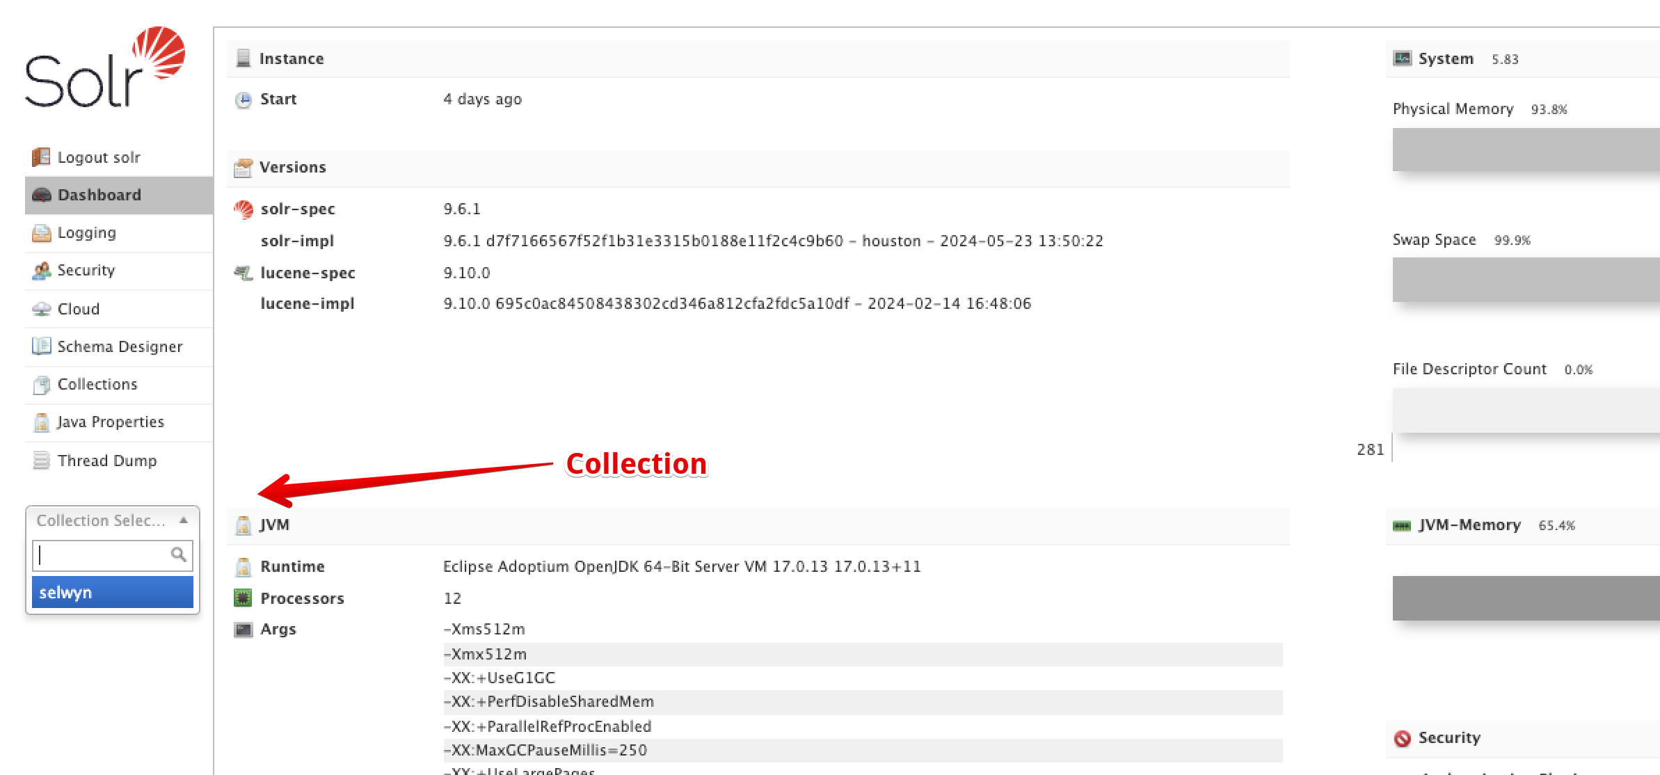The height and width of the screenshot is (775, 1660).
Task: Open Thread Dump
Action: click(x=107, y=461)
